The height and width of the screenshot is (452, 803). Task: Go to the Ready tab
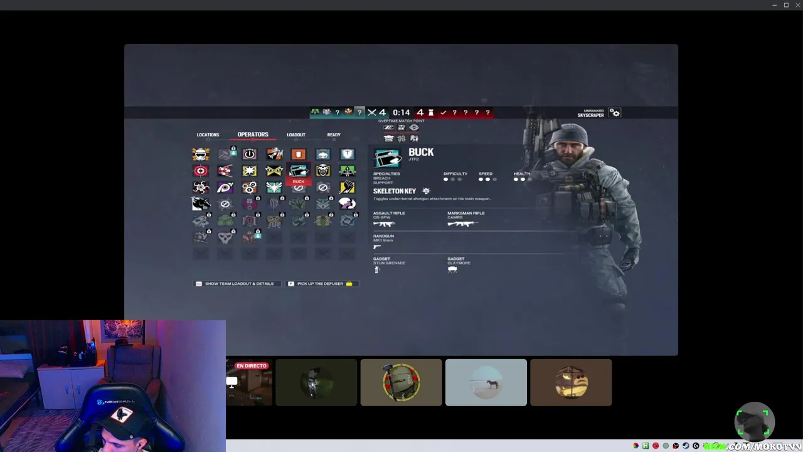[x=334, y=135]
